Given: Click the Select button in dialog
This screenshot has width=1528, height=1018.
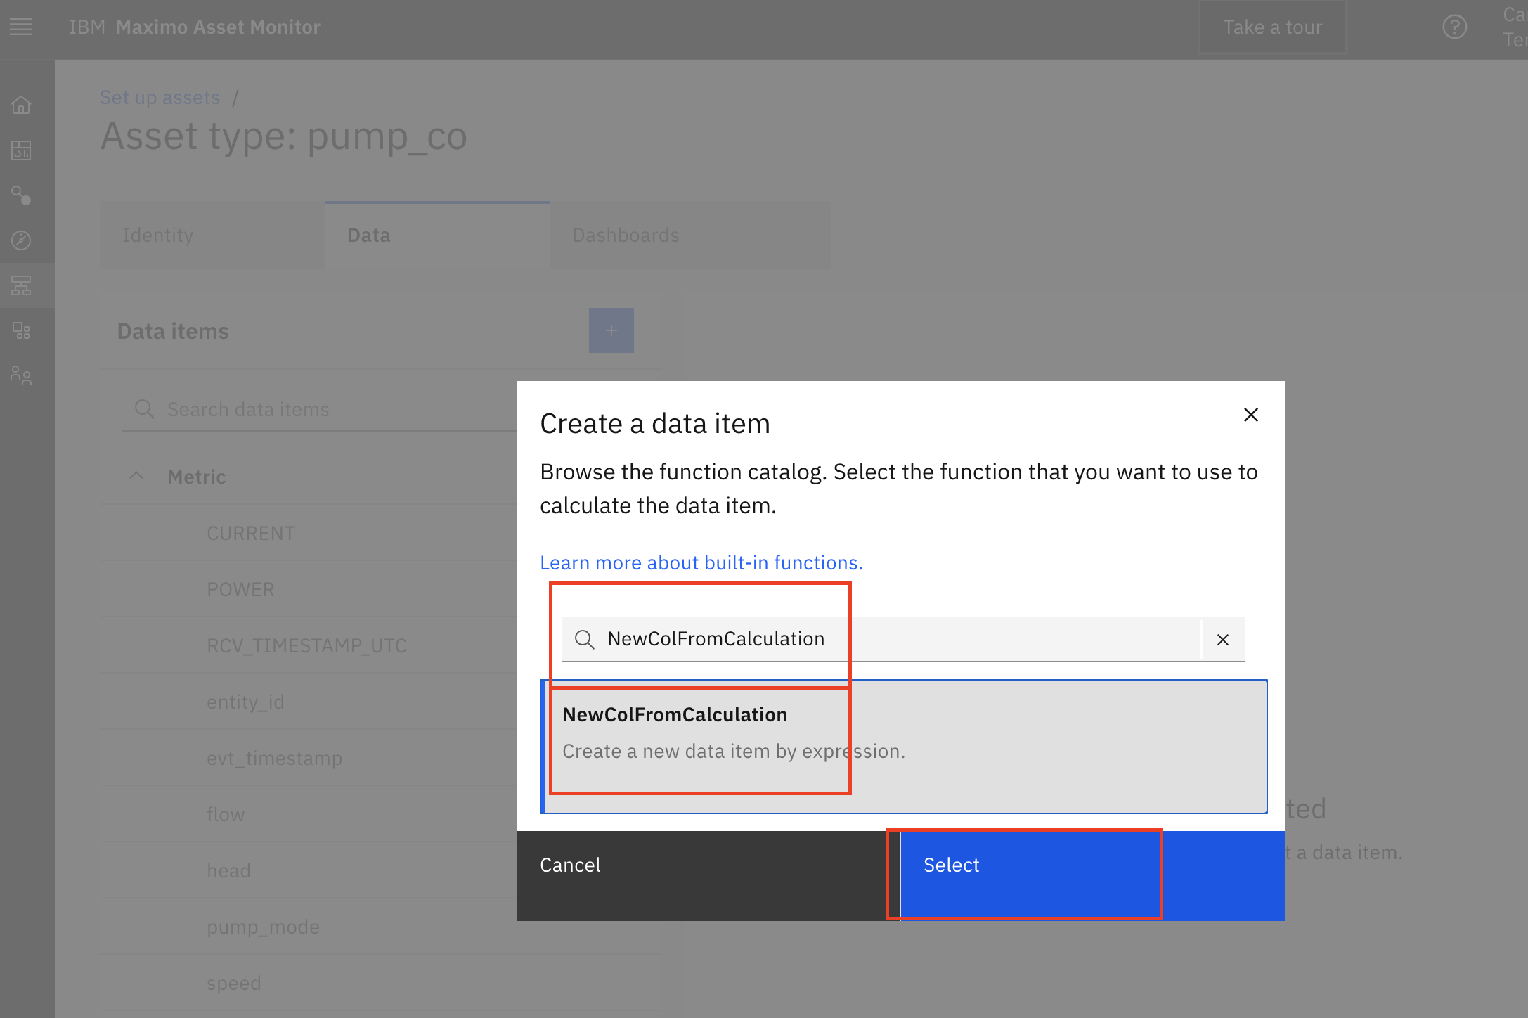Looking at the screenshot, I should click(1092, 875).
